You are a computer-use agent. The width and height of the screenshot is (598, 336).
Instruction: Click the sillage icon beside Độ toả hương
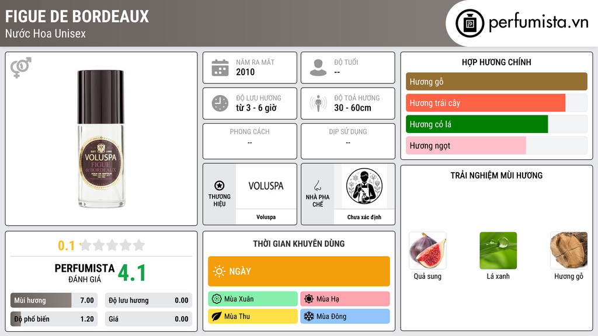(318, 103)
